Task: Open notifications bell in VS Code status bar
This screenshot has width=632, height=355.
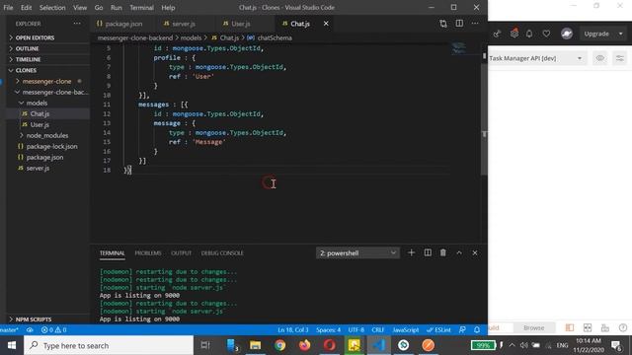Action: [x=477, y=330]
